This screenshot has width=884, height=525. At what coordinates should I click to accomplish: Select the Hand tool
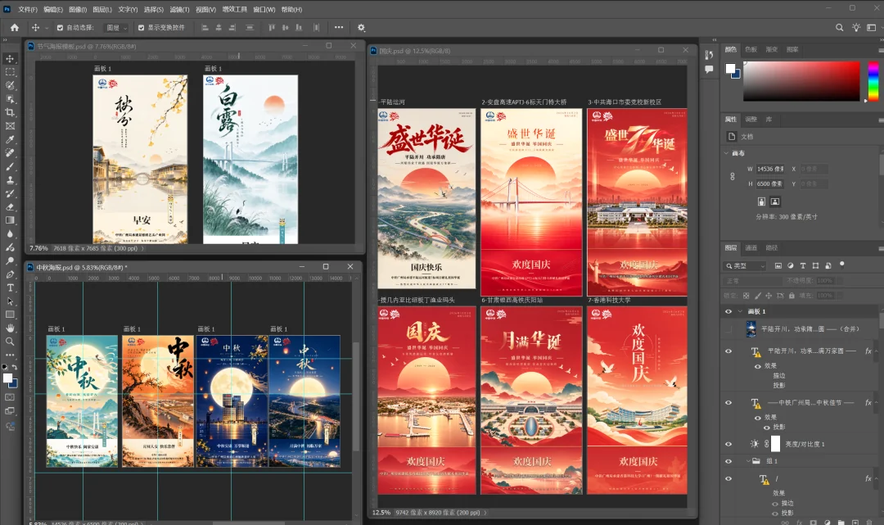10,328
